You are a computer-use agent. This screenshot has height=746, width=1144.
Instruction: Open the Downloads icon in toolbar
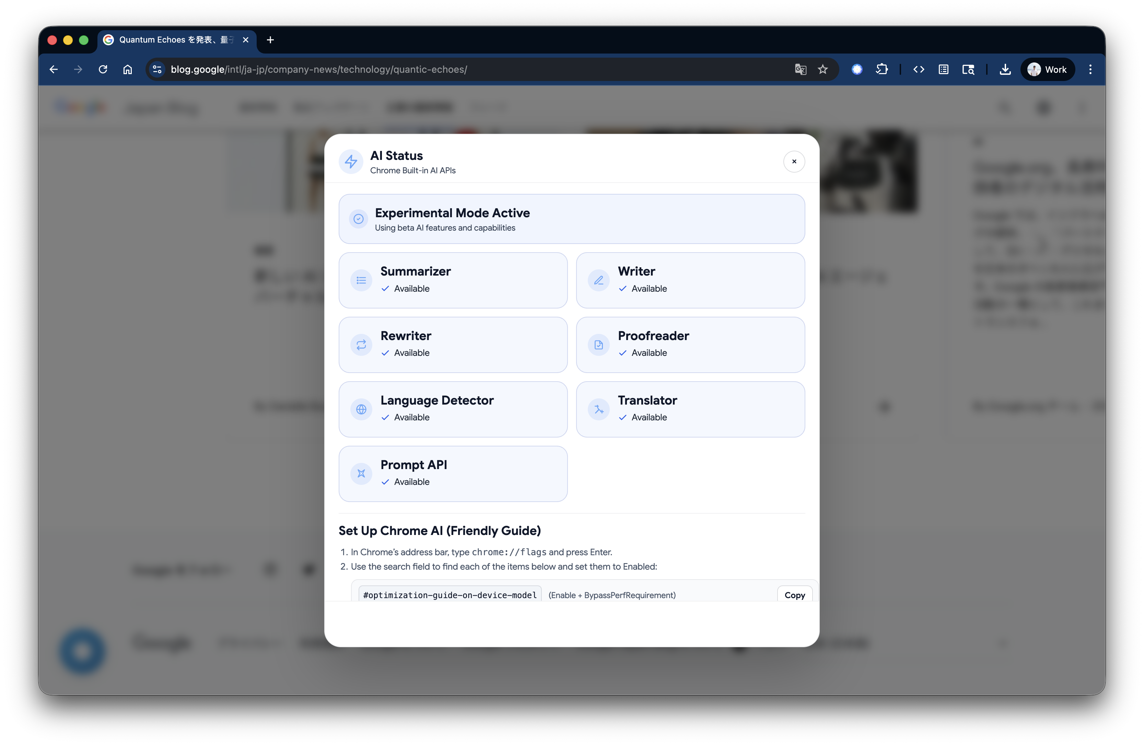click(1005, 69)
